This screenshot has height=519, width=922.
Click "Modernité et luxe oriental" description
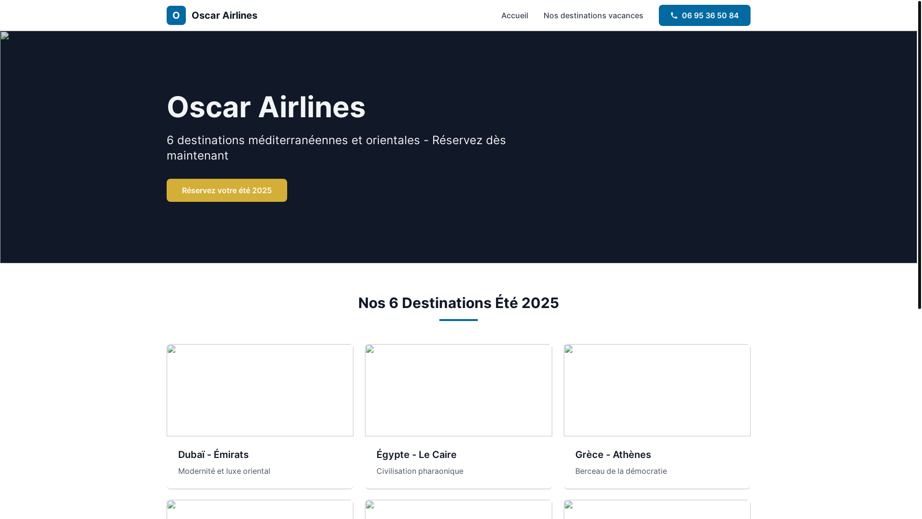point(224,471)
